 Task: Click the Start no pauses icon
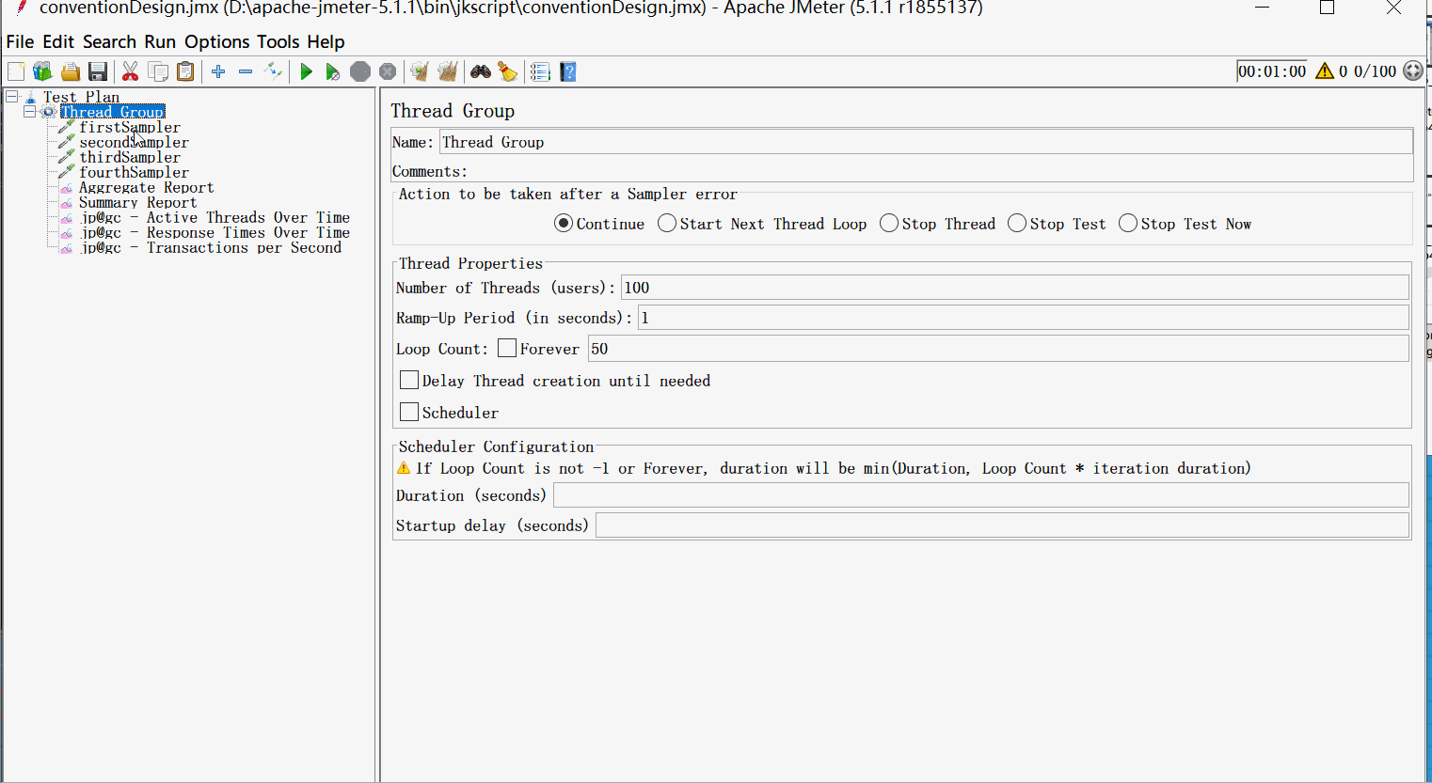click(x=332, y=72)
